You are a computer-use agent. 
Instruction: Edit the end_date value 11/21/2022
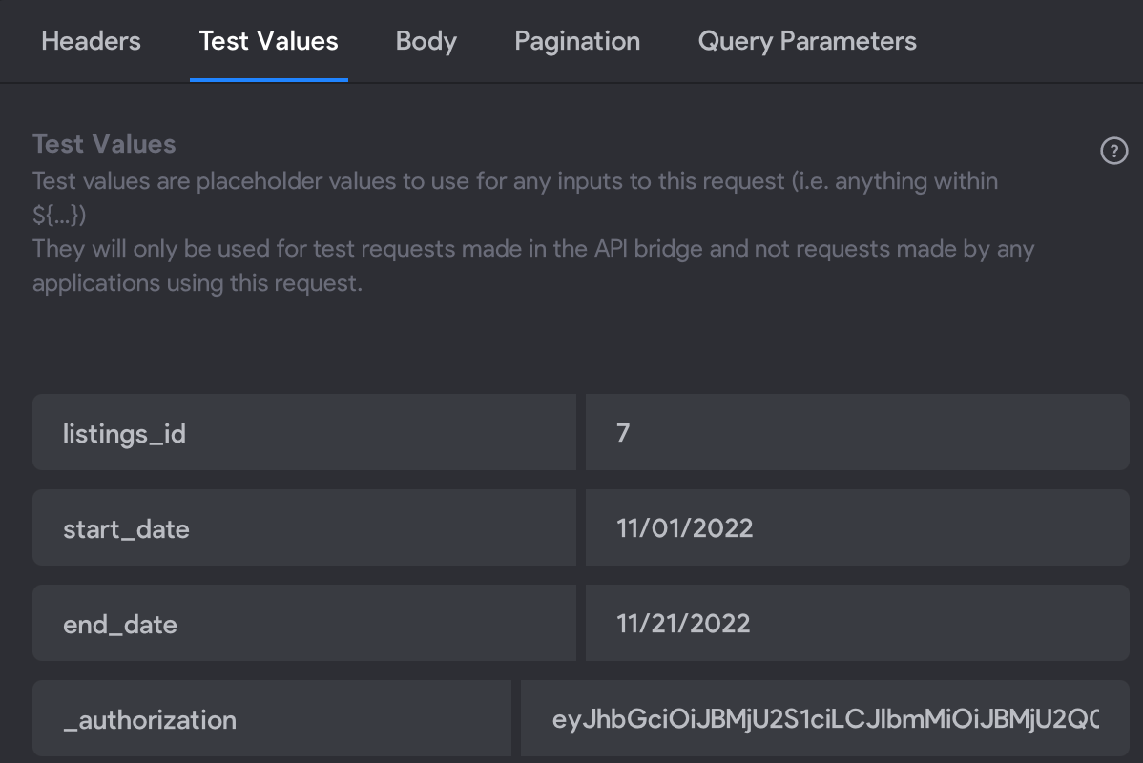click(x=857, y=623)
